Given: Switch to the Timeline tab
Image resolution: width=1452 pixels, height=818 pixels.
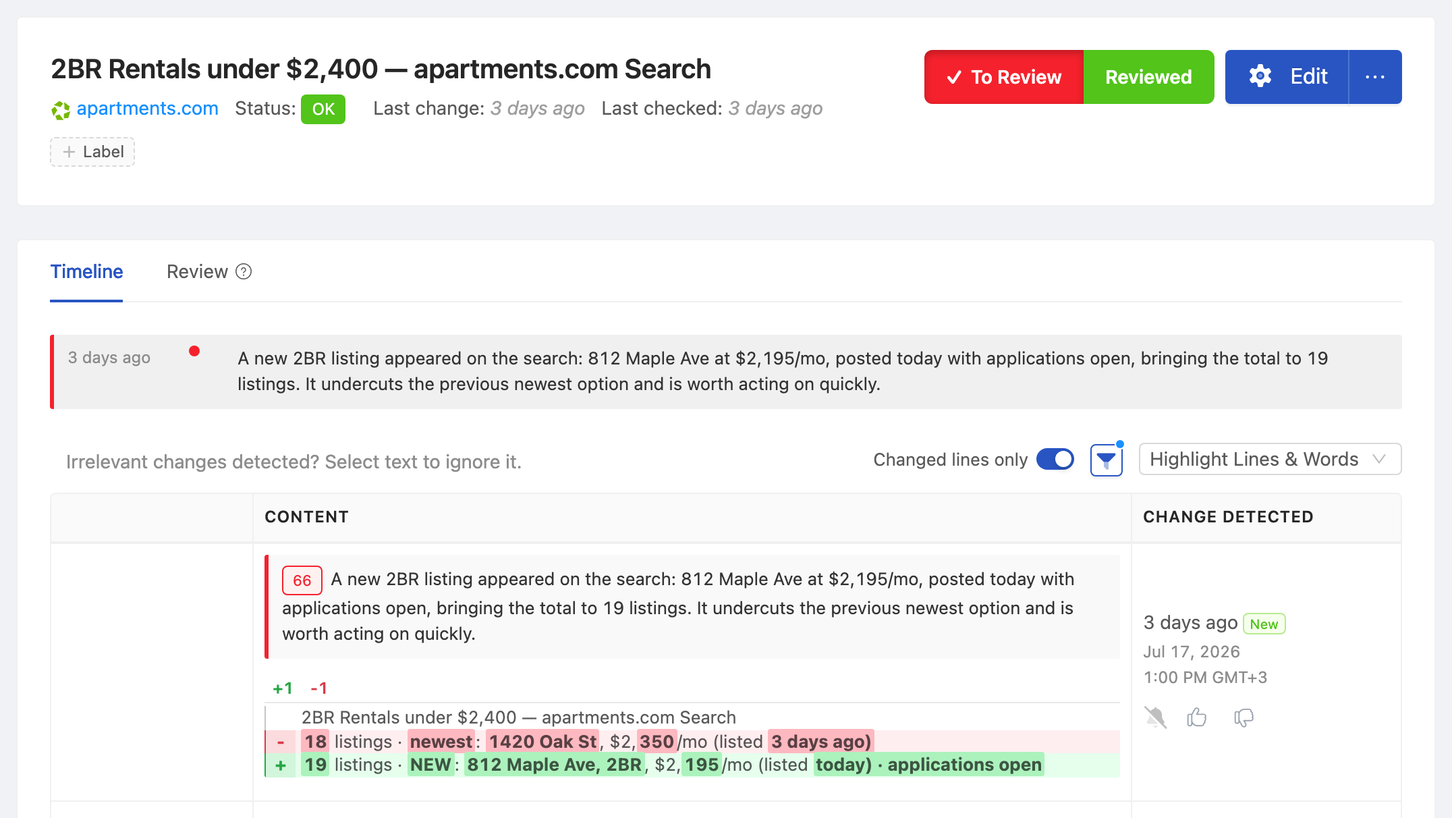Looking at the screenshot, I should coord(86,272).
